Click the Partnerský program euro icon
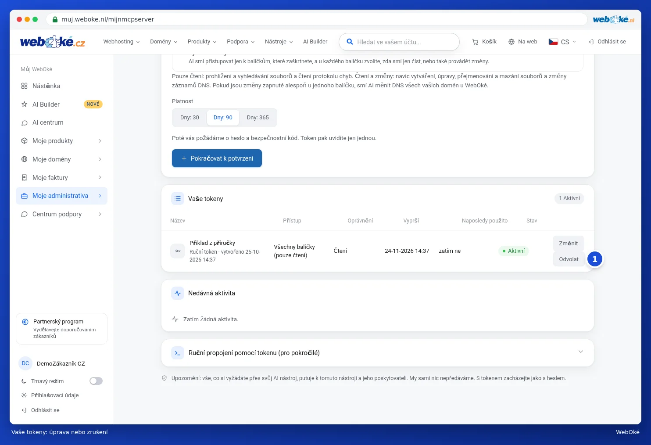Image resolution: width=651 pixels, height=445 pixels. point(25,322)
